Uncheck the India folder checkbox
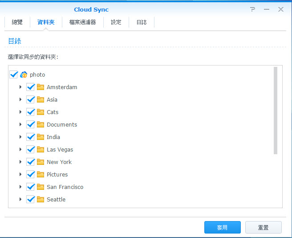This screenshot has height=238, width=292. [30, 137]
